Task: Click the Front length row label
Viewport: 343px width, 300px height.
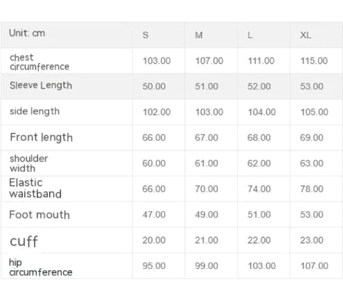Action: coord(42,137)
